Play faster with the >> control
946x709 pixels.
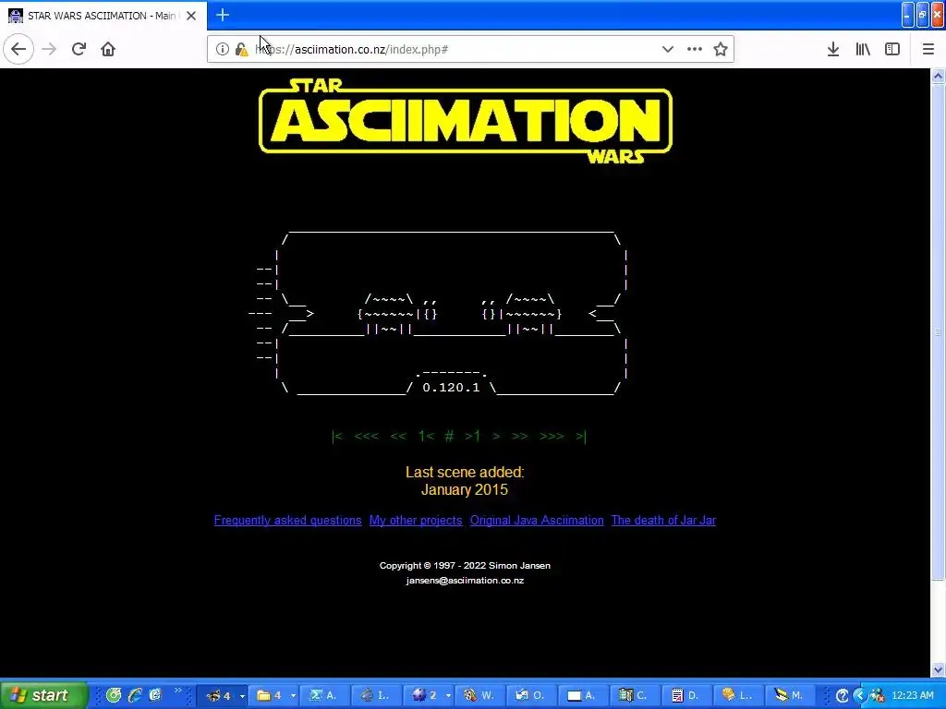coord(520,436)
